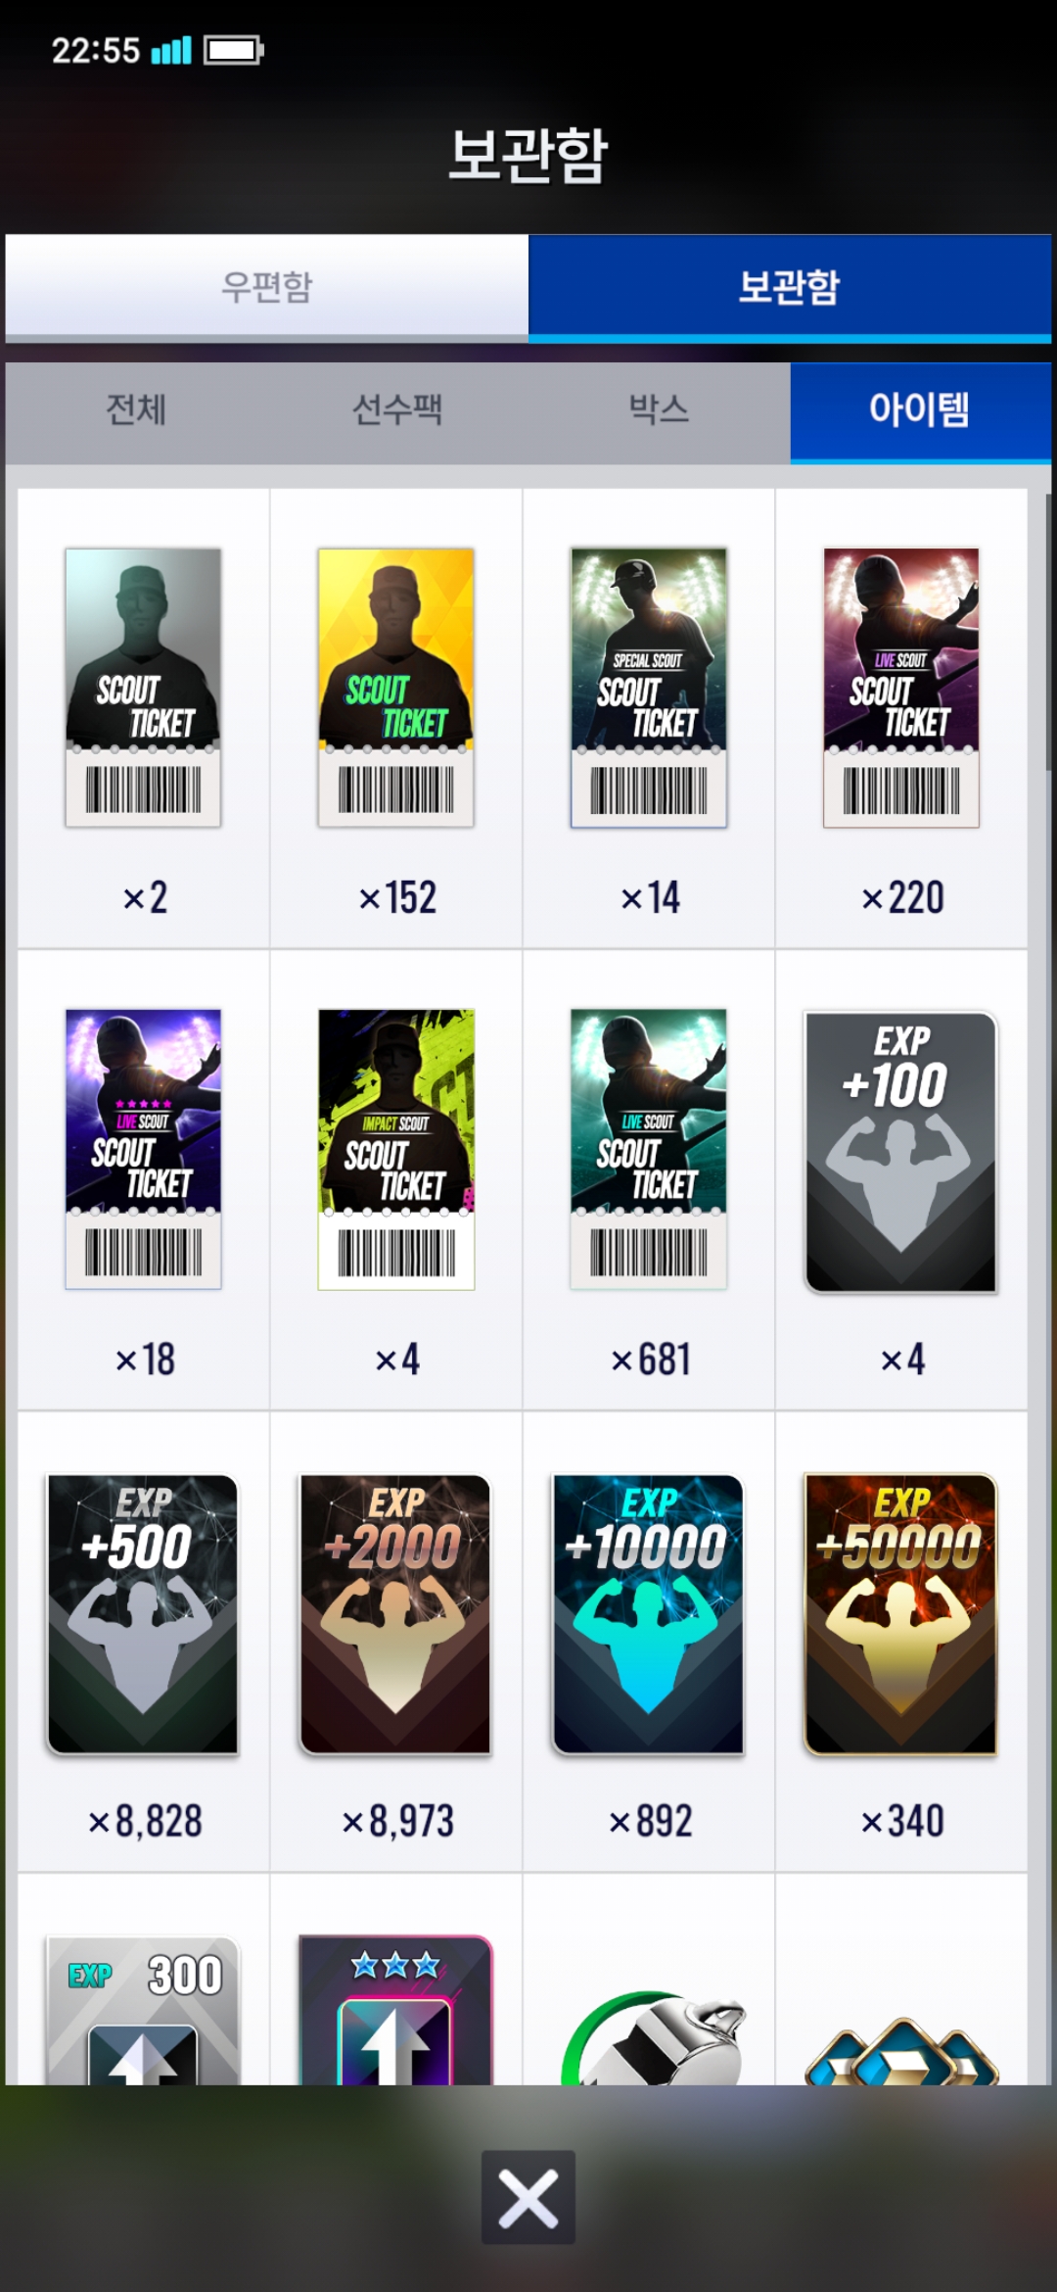Select the three-star upgrade arrow card

(395, 2009)
